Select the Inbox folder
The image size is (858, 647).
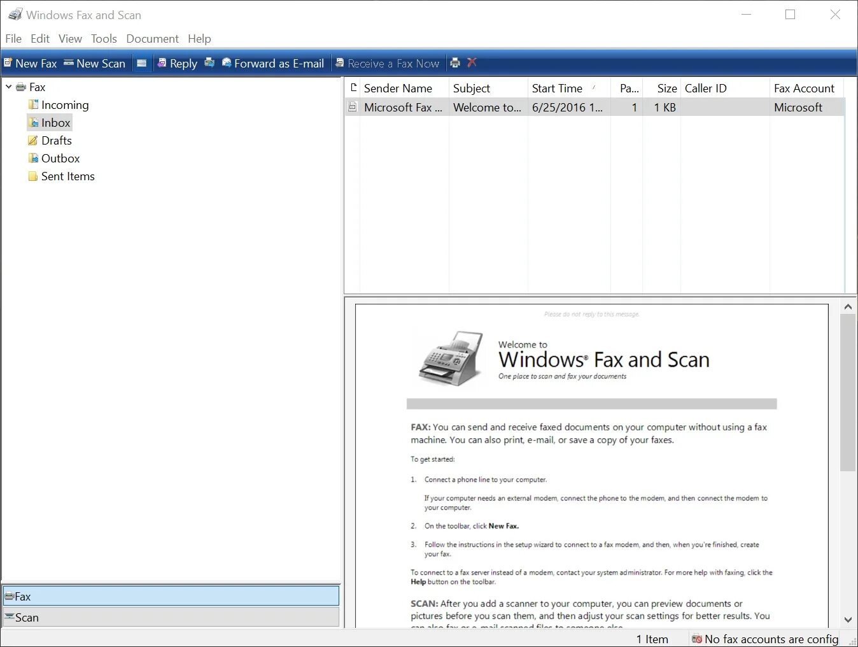point(50,122)
